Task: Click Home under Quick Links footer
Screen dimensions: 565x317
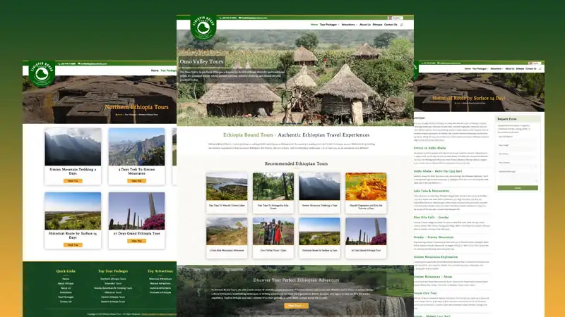Action: [66, 279]
